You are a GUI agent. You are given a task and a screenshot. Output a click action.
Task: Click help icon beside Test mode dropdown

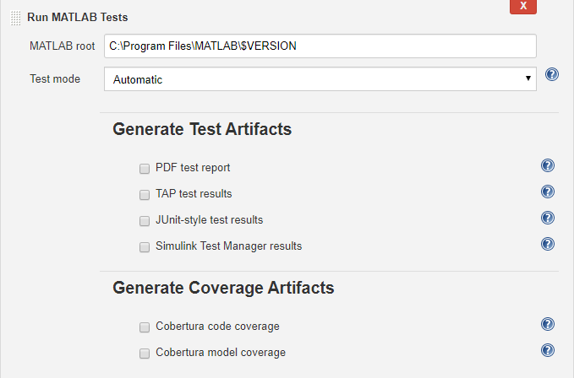click(x=552, y=74)
